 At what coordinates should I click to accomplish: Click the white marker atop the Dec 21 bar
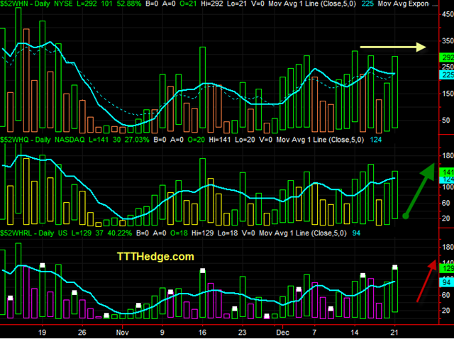[394, 267]
